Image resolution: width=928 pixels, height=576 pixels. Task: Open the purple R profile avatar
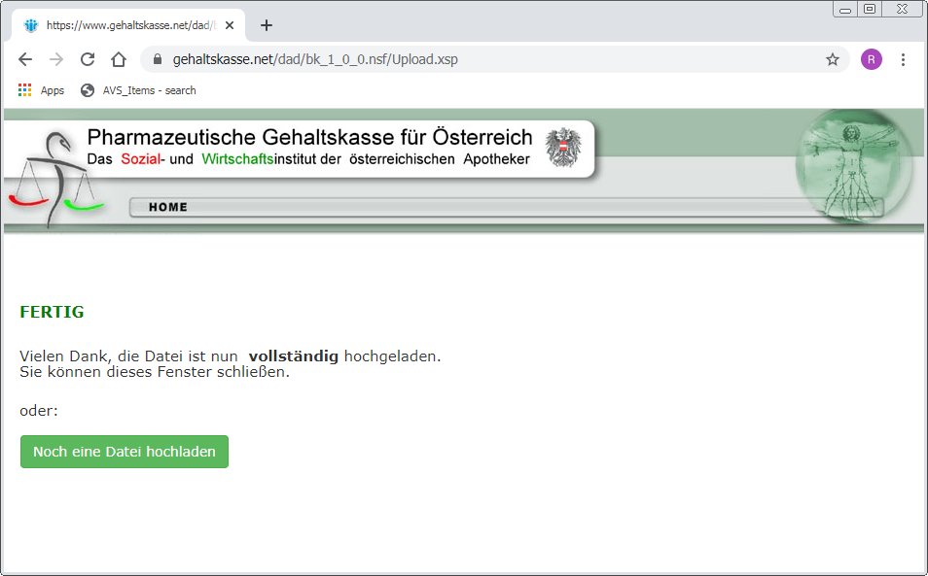click(872, 59)
